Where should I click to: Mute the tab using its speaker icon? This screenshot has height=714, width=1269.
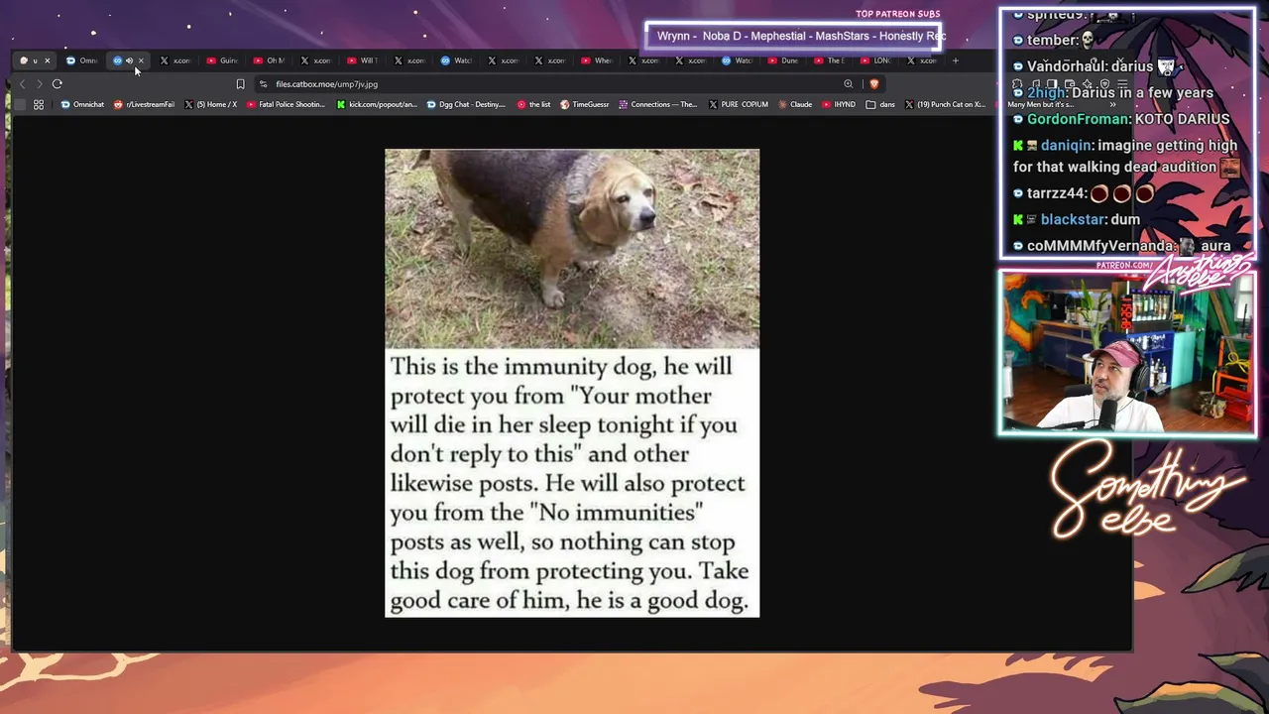(129, 60)
